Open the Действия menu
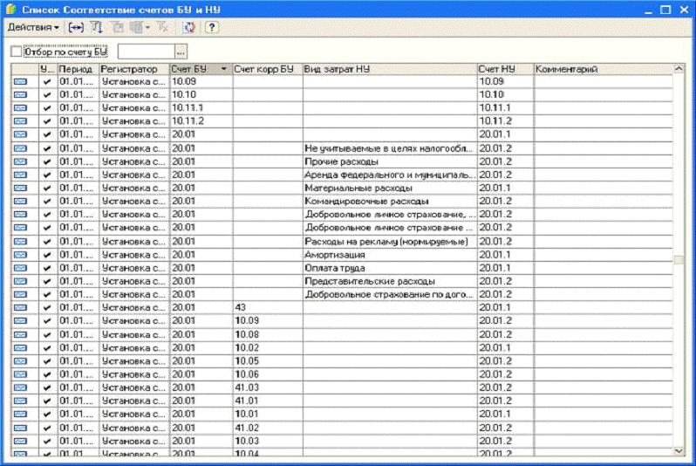 (x=33, y=28)
